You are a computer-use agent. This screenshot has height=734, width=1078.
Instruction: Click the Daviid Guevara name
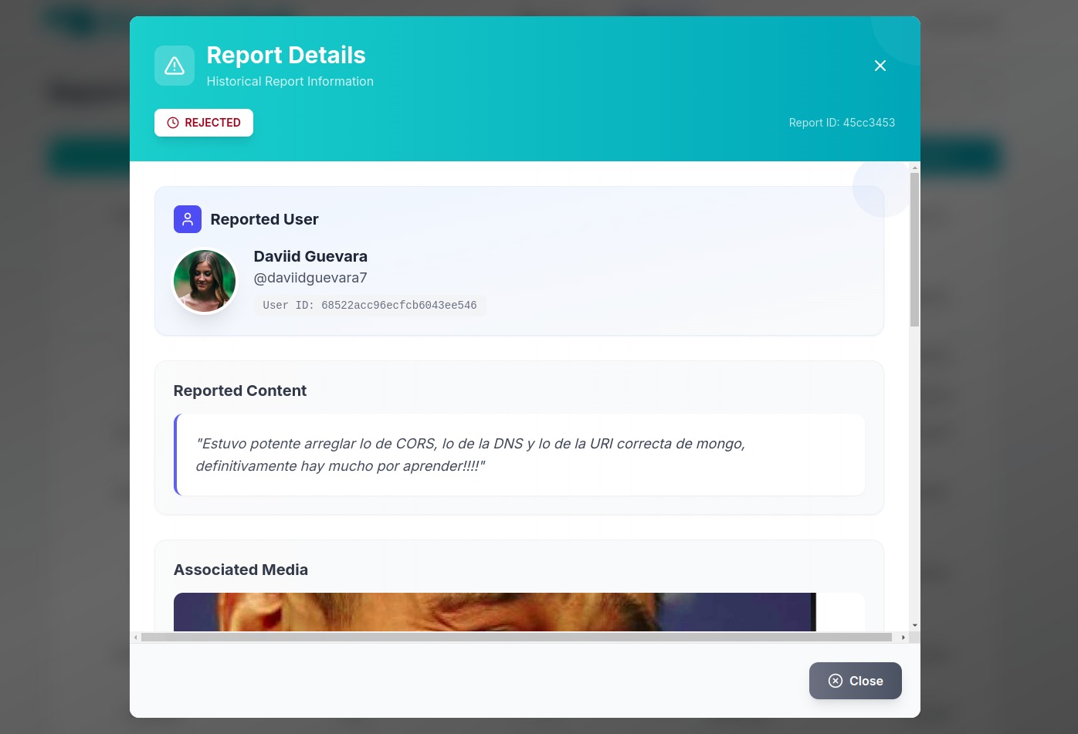point(310,256)
